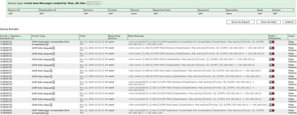Open event info icon in row E:8839726
This screenshot has width=297, height=115.
[x=54, y=65]
